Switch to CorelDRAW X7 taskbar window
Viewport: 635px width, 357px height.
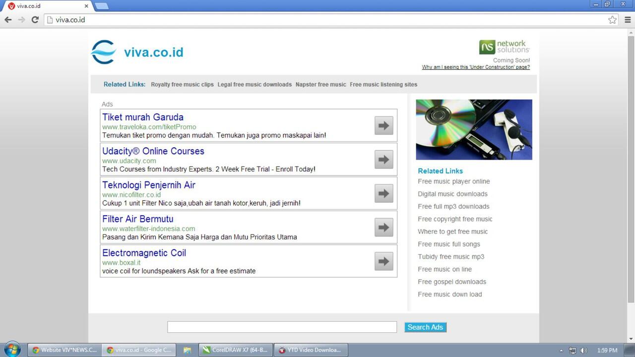click(x=235, y=350)
